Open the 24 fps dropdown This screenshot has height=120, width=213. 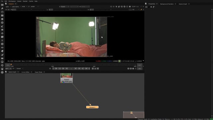point(8,69)
